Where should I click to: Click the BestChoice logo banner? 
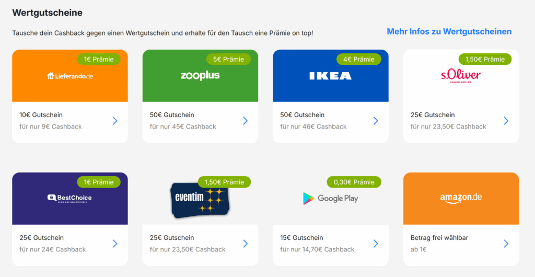(70, 199)
